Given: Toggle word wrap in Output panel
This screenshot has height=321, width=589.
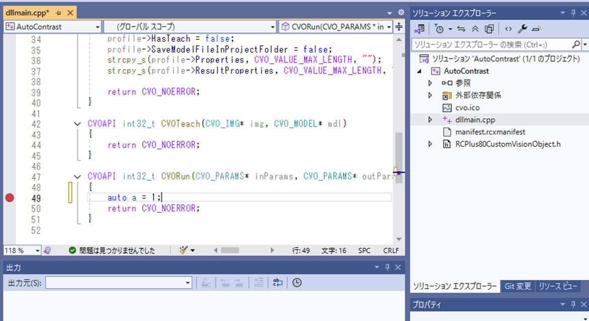Looking at the screenshot, I should click(278, 283).
